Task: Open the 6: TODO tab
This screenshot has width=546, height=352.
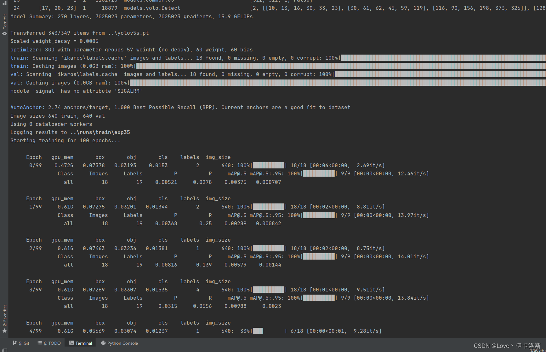Action: (49, 343)
